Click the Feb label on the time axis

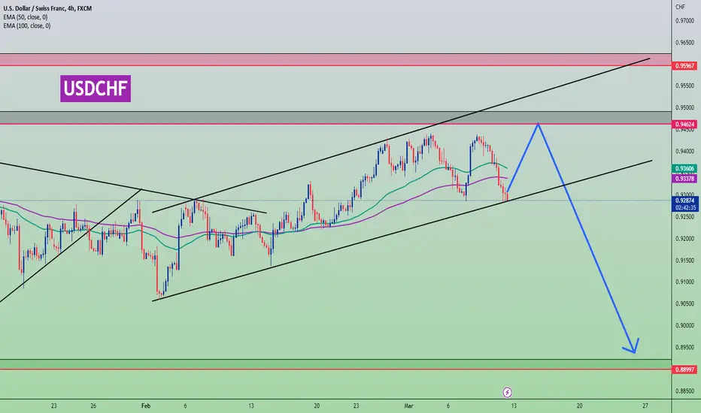coord(146,405)
